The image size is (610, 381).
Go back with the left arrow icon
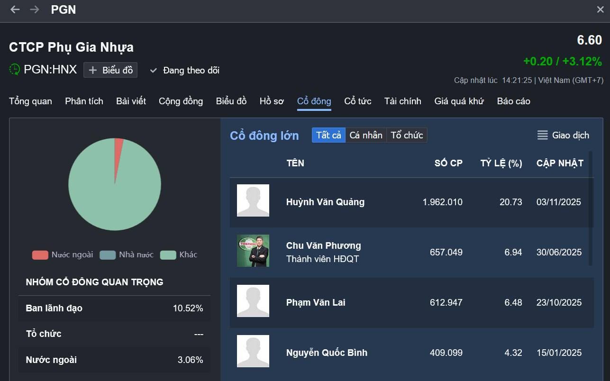[15, 9]
